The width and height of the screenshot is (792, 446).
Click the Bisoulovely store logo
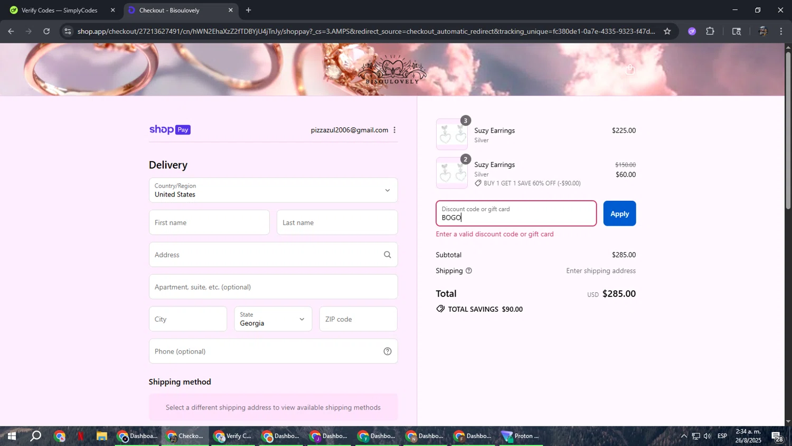click(392, 69)
